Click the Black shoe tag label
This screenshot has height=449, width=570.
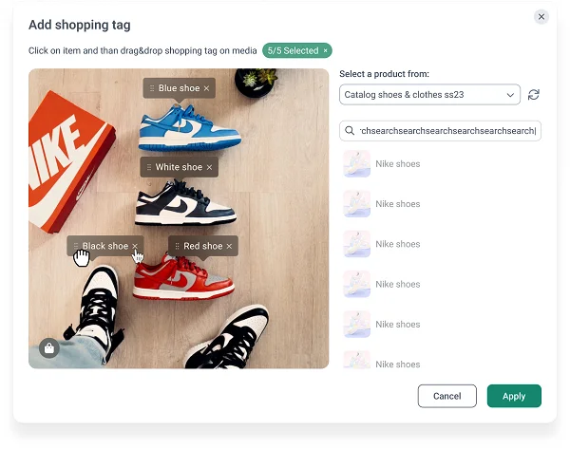(x=104, y=246)
